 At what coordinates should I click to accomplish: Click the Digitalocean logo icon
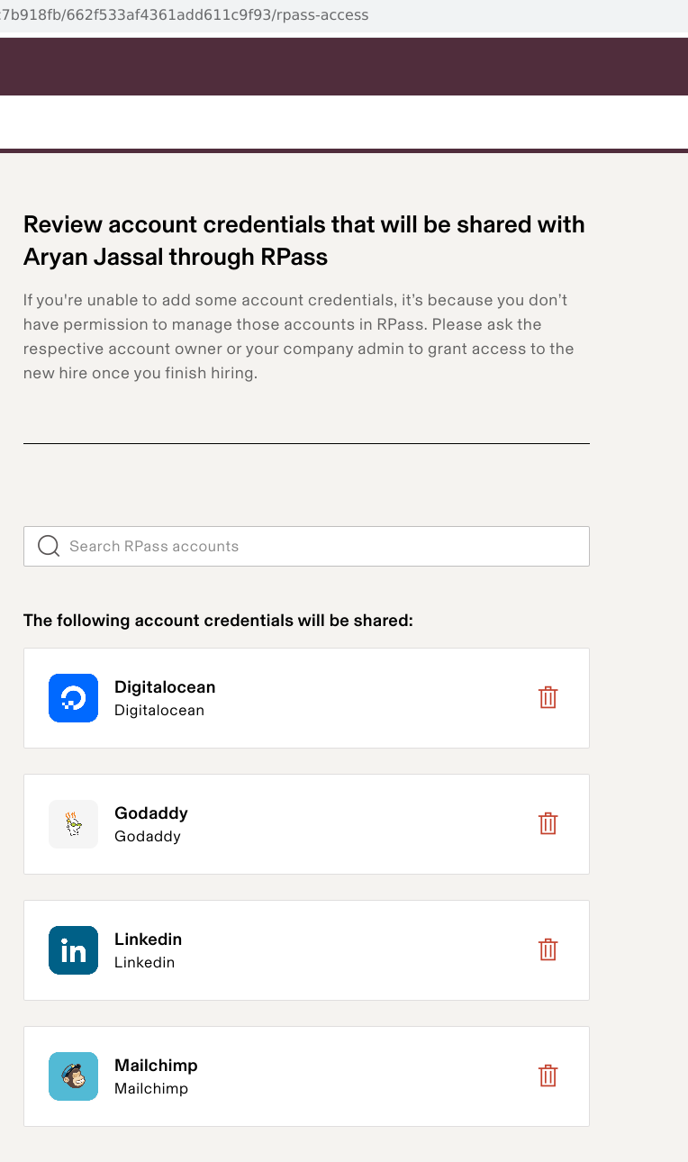pyautogui.click(x=73, y=698)
